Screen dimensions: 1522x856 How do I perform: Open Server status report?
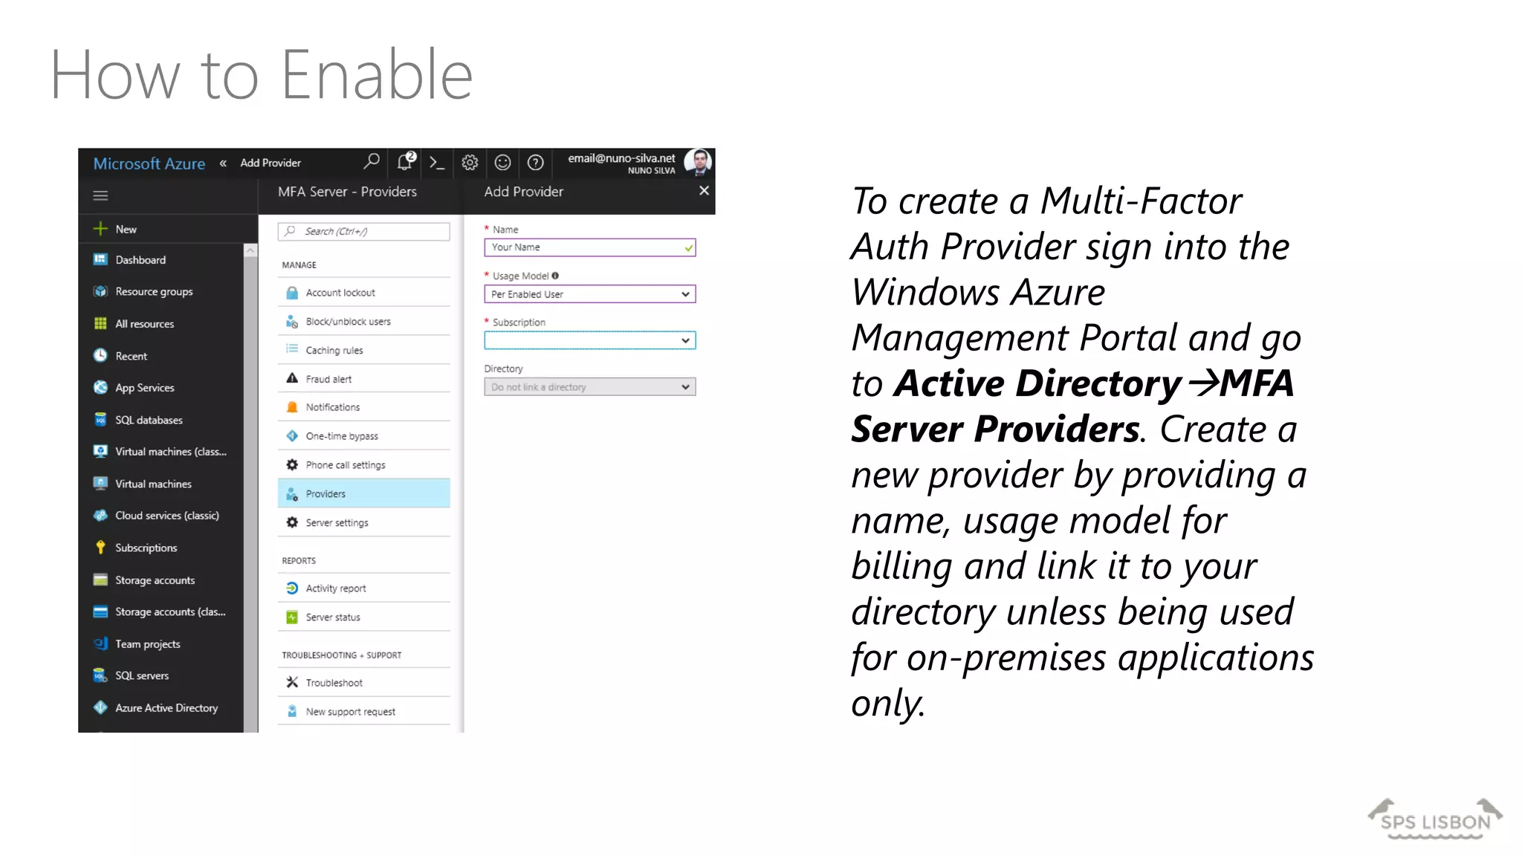pyautogui.click(x=364, y=617)
